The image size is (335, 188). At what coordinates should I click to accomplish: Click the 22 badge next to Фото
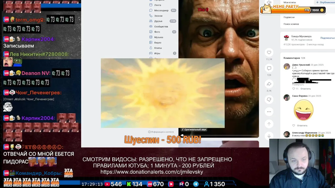(x=174, y=32)
